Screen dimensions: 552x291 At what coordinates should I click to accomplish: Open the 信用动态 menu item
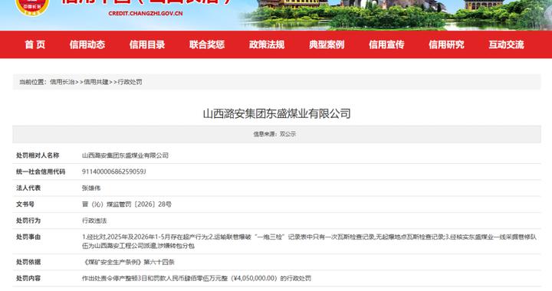click(x=87, y=44)
